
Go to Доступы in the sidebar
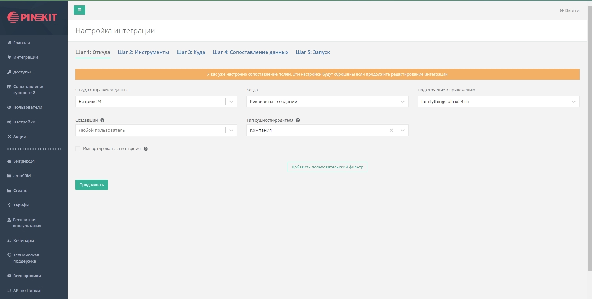pos(22,72)
